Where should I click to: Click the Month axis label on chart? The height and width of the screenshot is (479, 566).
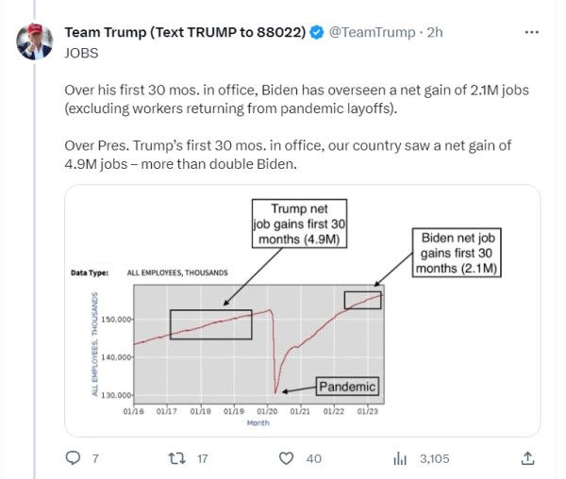click(258, 422)
